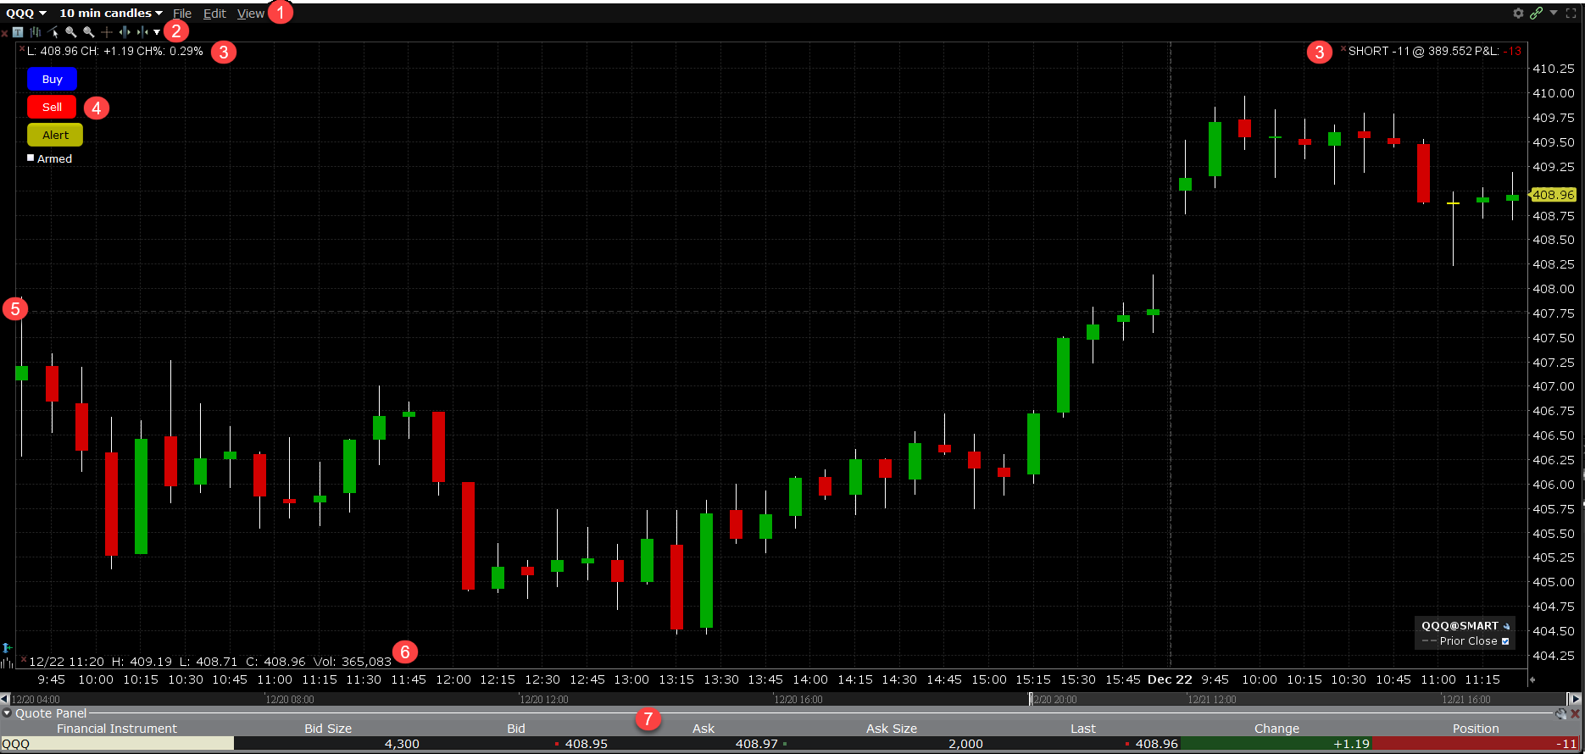Image resolution: width=1585 pixels, height=754 pixels.
Task: Close the L/CH/CH% info label
Action: pyautogui.click(x=21, y=49)
